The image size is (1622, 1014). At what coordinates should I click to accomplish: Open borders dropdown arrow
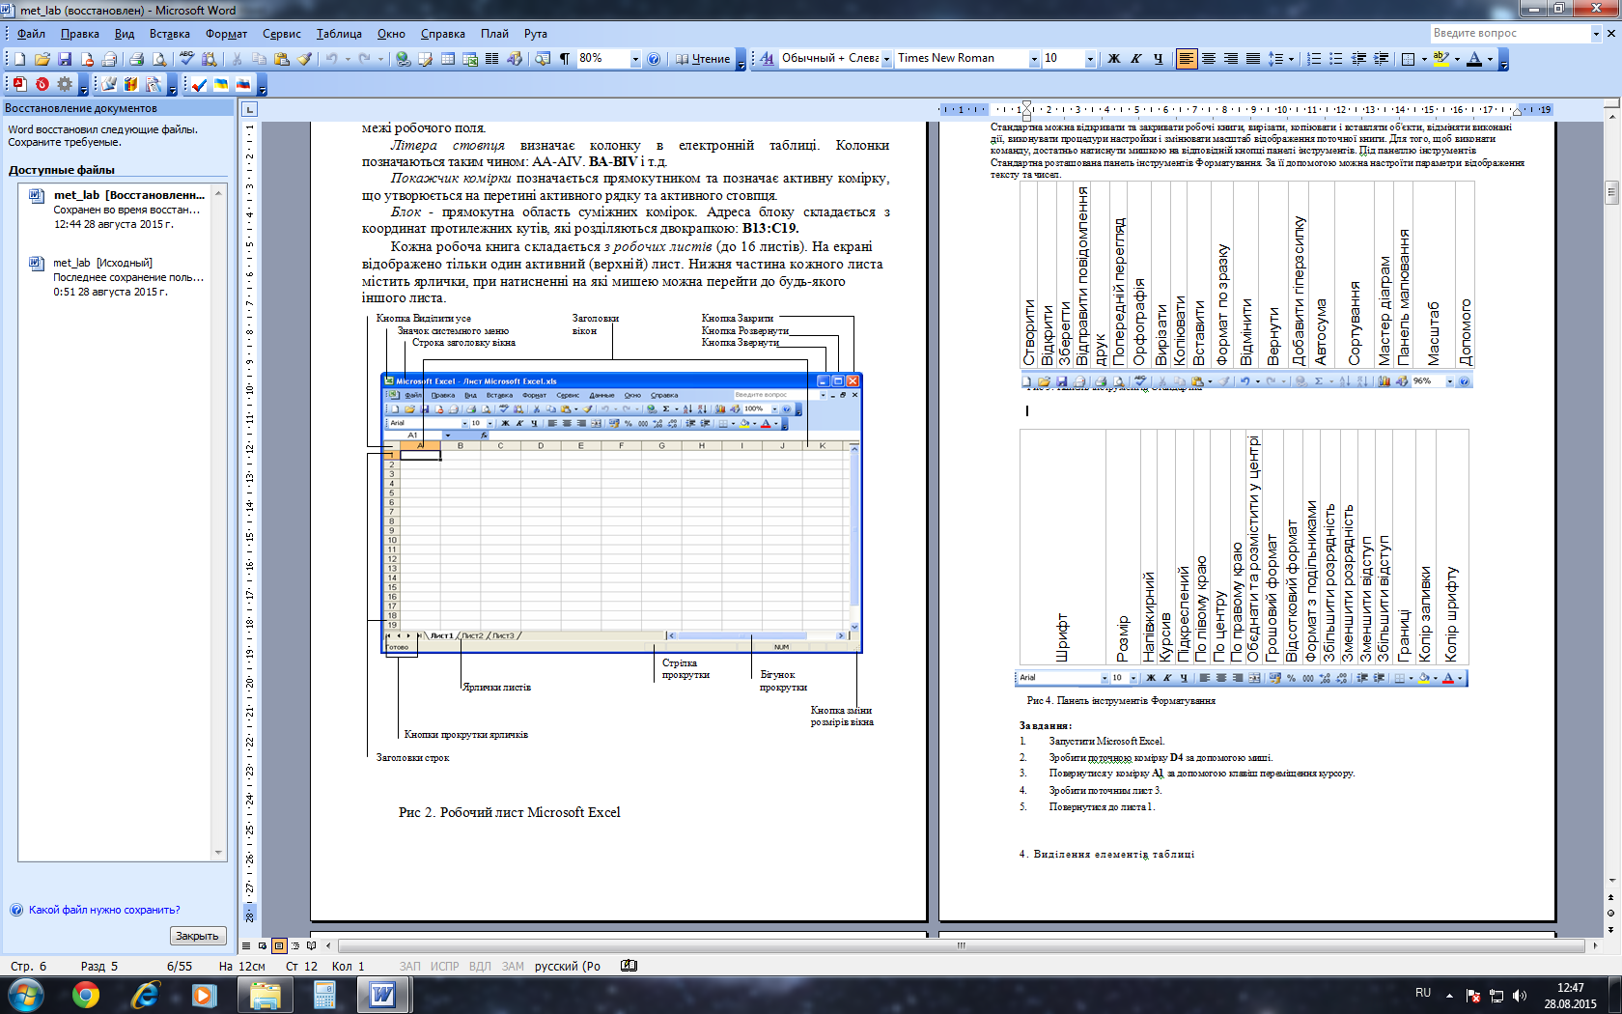1424,59
